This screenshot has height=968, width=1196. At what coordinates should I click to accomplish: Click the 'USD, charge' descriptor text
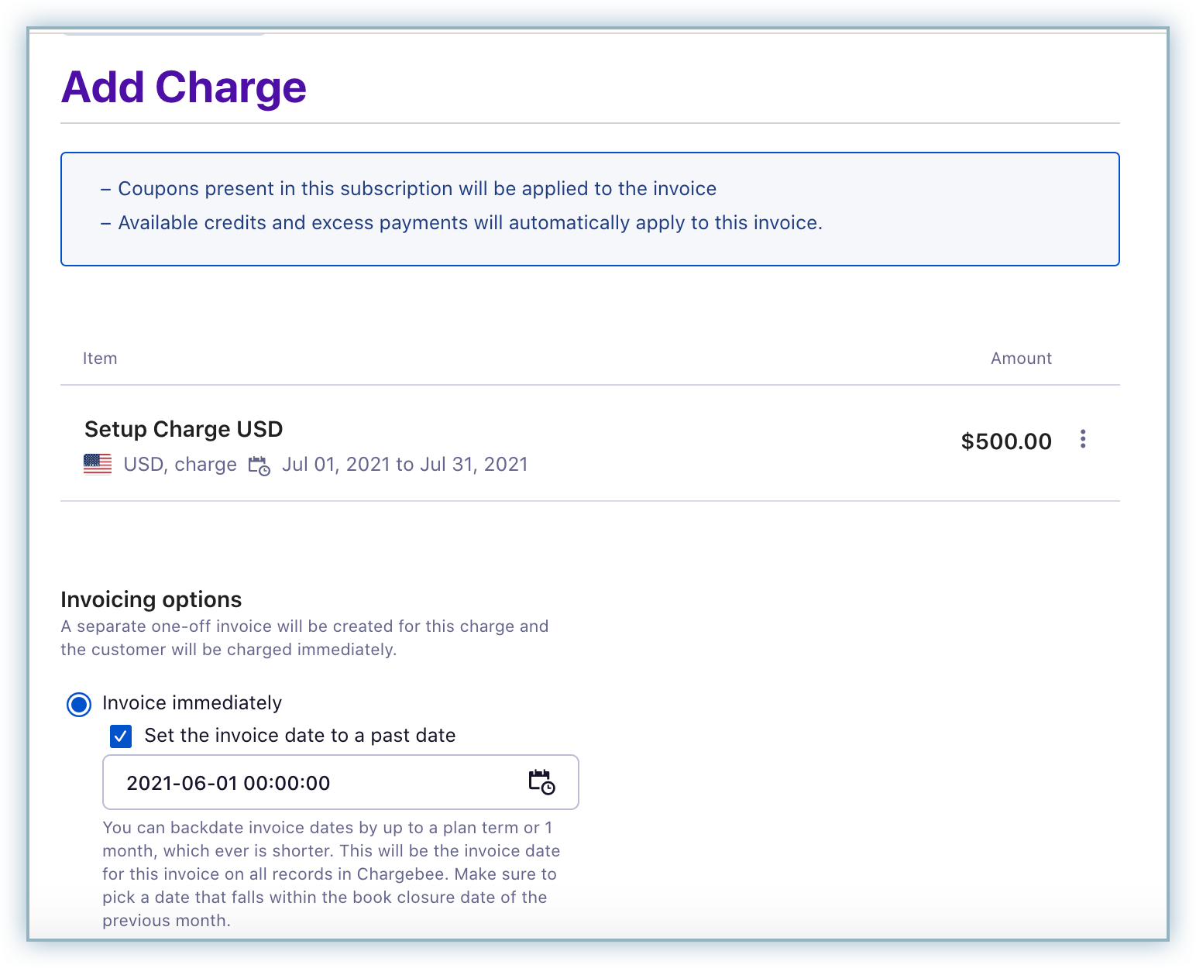[180, 465]
